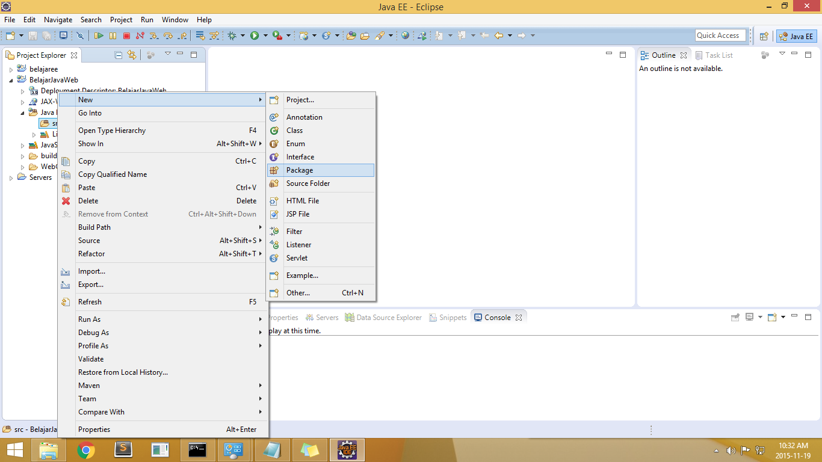The height and width of the screenshot is (462, 822).
Task: Click the Java EE perspective button
Action: click(796, 36)
